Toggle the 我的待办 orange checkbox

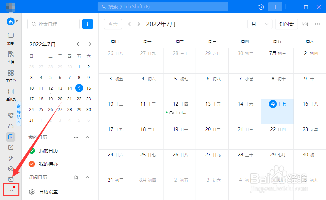pos(32,164)
